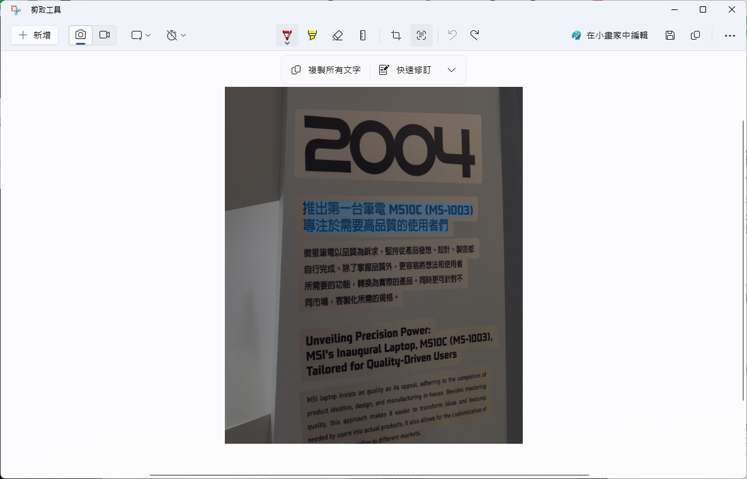Open the three-dot more options menu
The width and height of the screenshot is (747, 479).
[730, 35]
